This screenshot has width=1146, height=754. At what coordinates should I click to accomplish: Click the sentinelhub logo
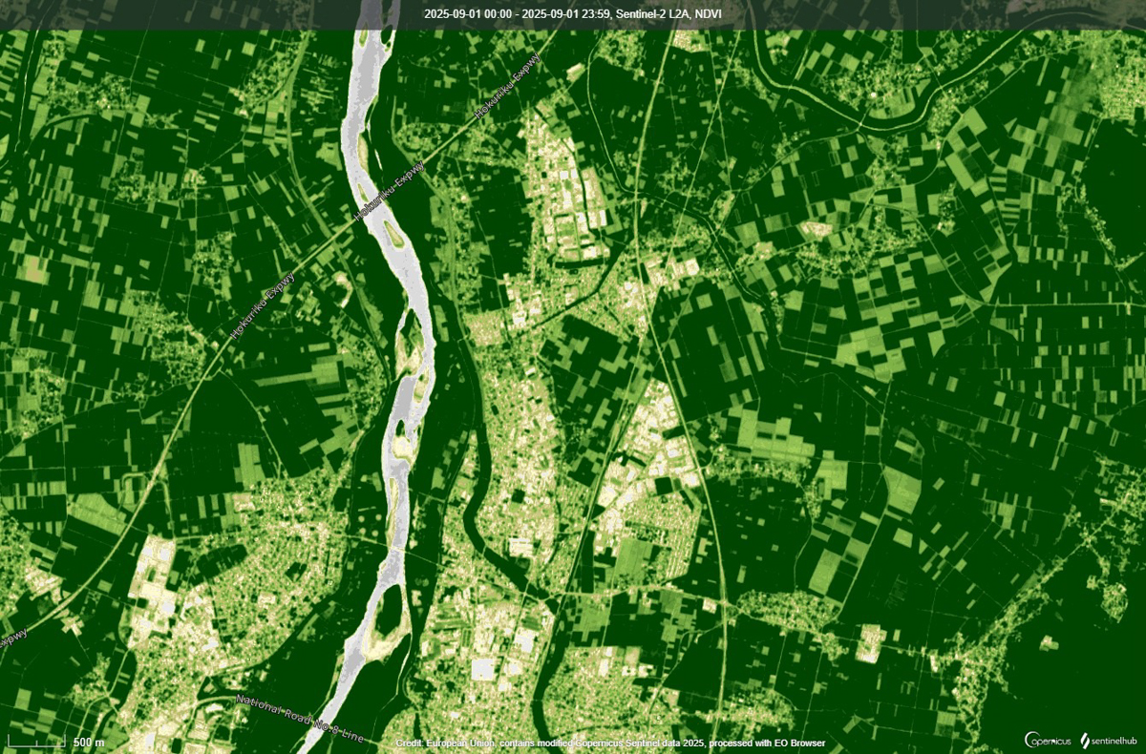pos(1108,740)
